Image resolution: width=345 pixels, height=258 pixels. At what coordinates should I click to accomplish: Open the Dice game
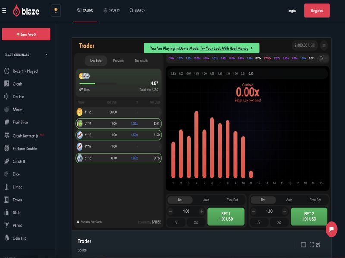[12, 174]
